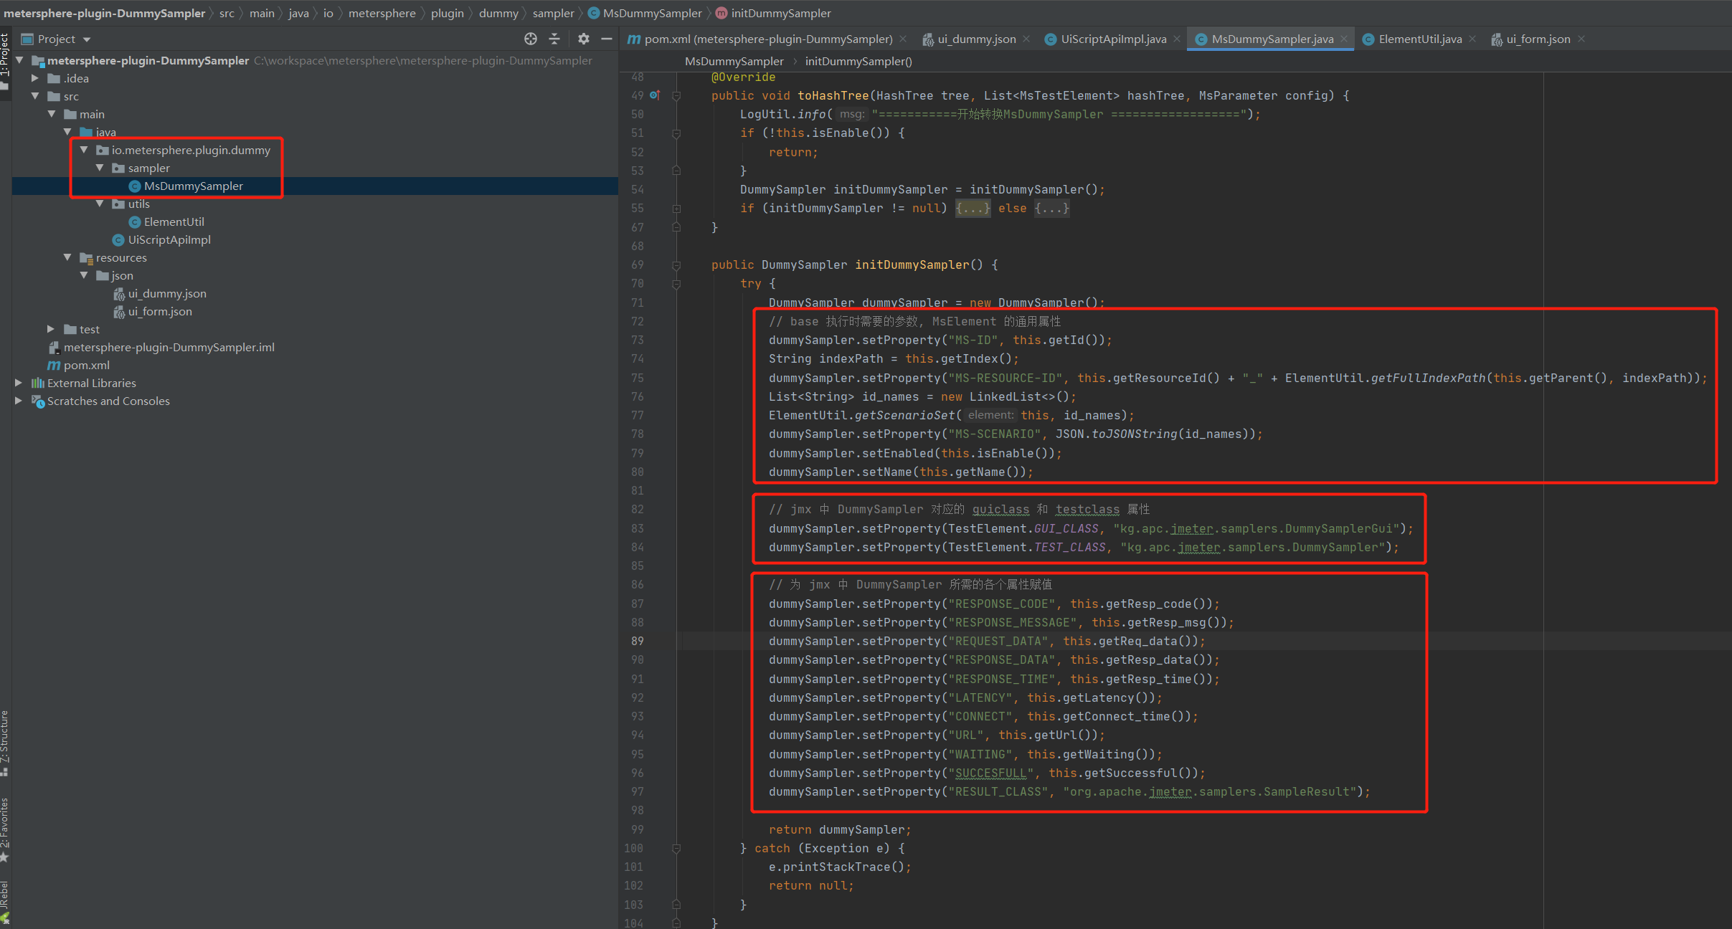1732x929 pixels.
Task: Open the Structure tool window
Action: pos(5,742)
